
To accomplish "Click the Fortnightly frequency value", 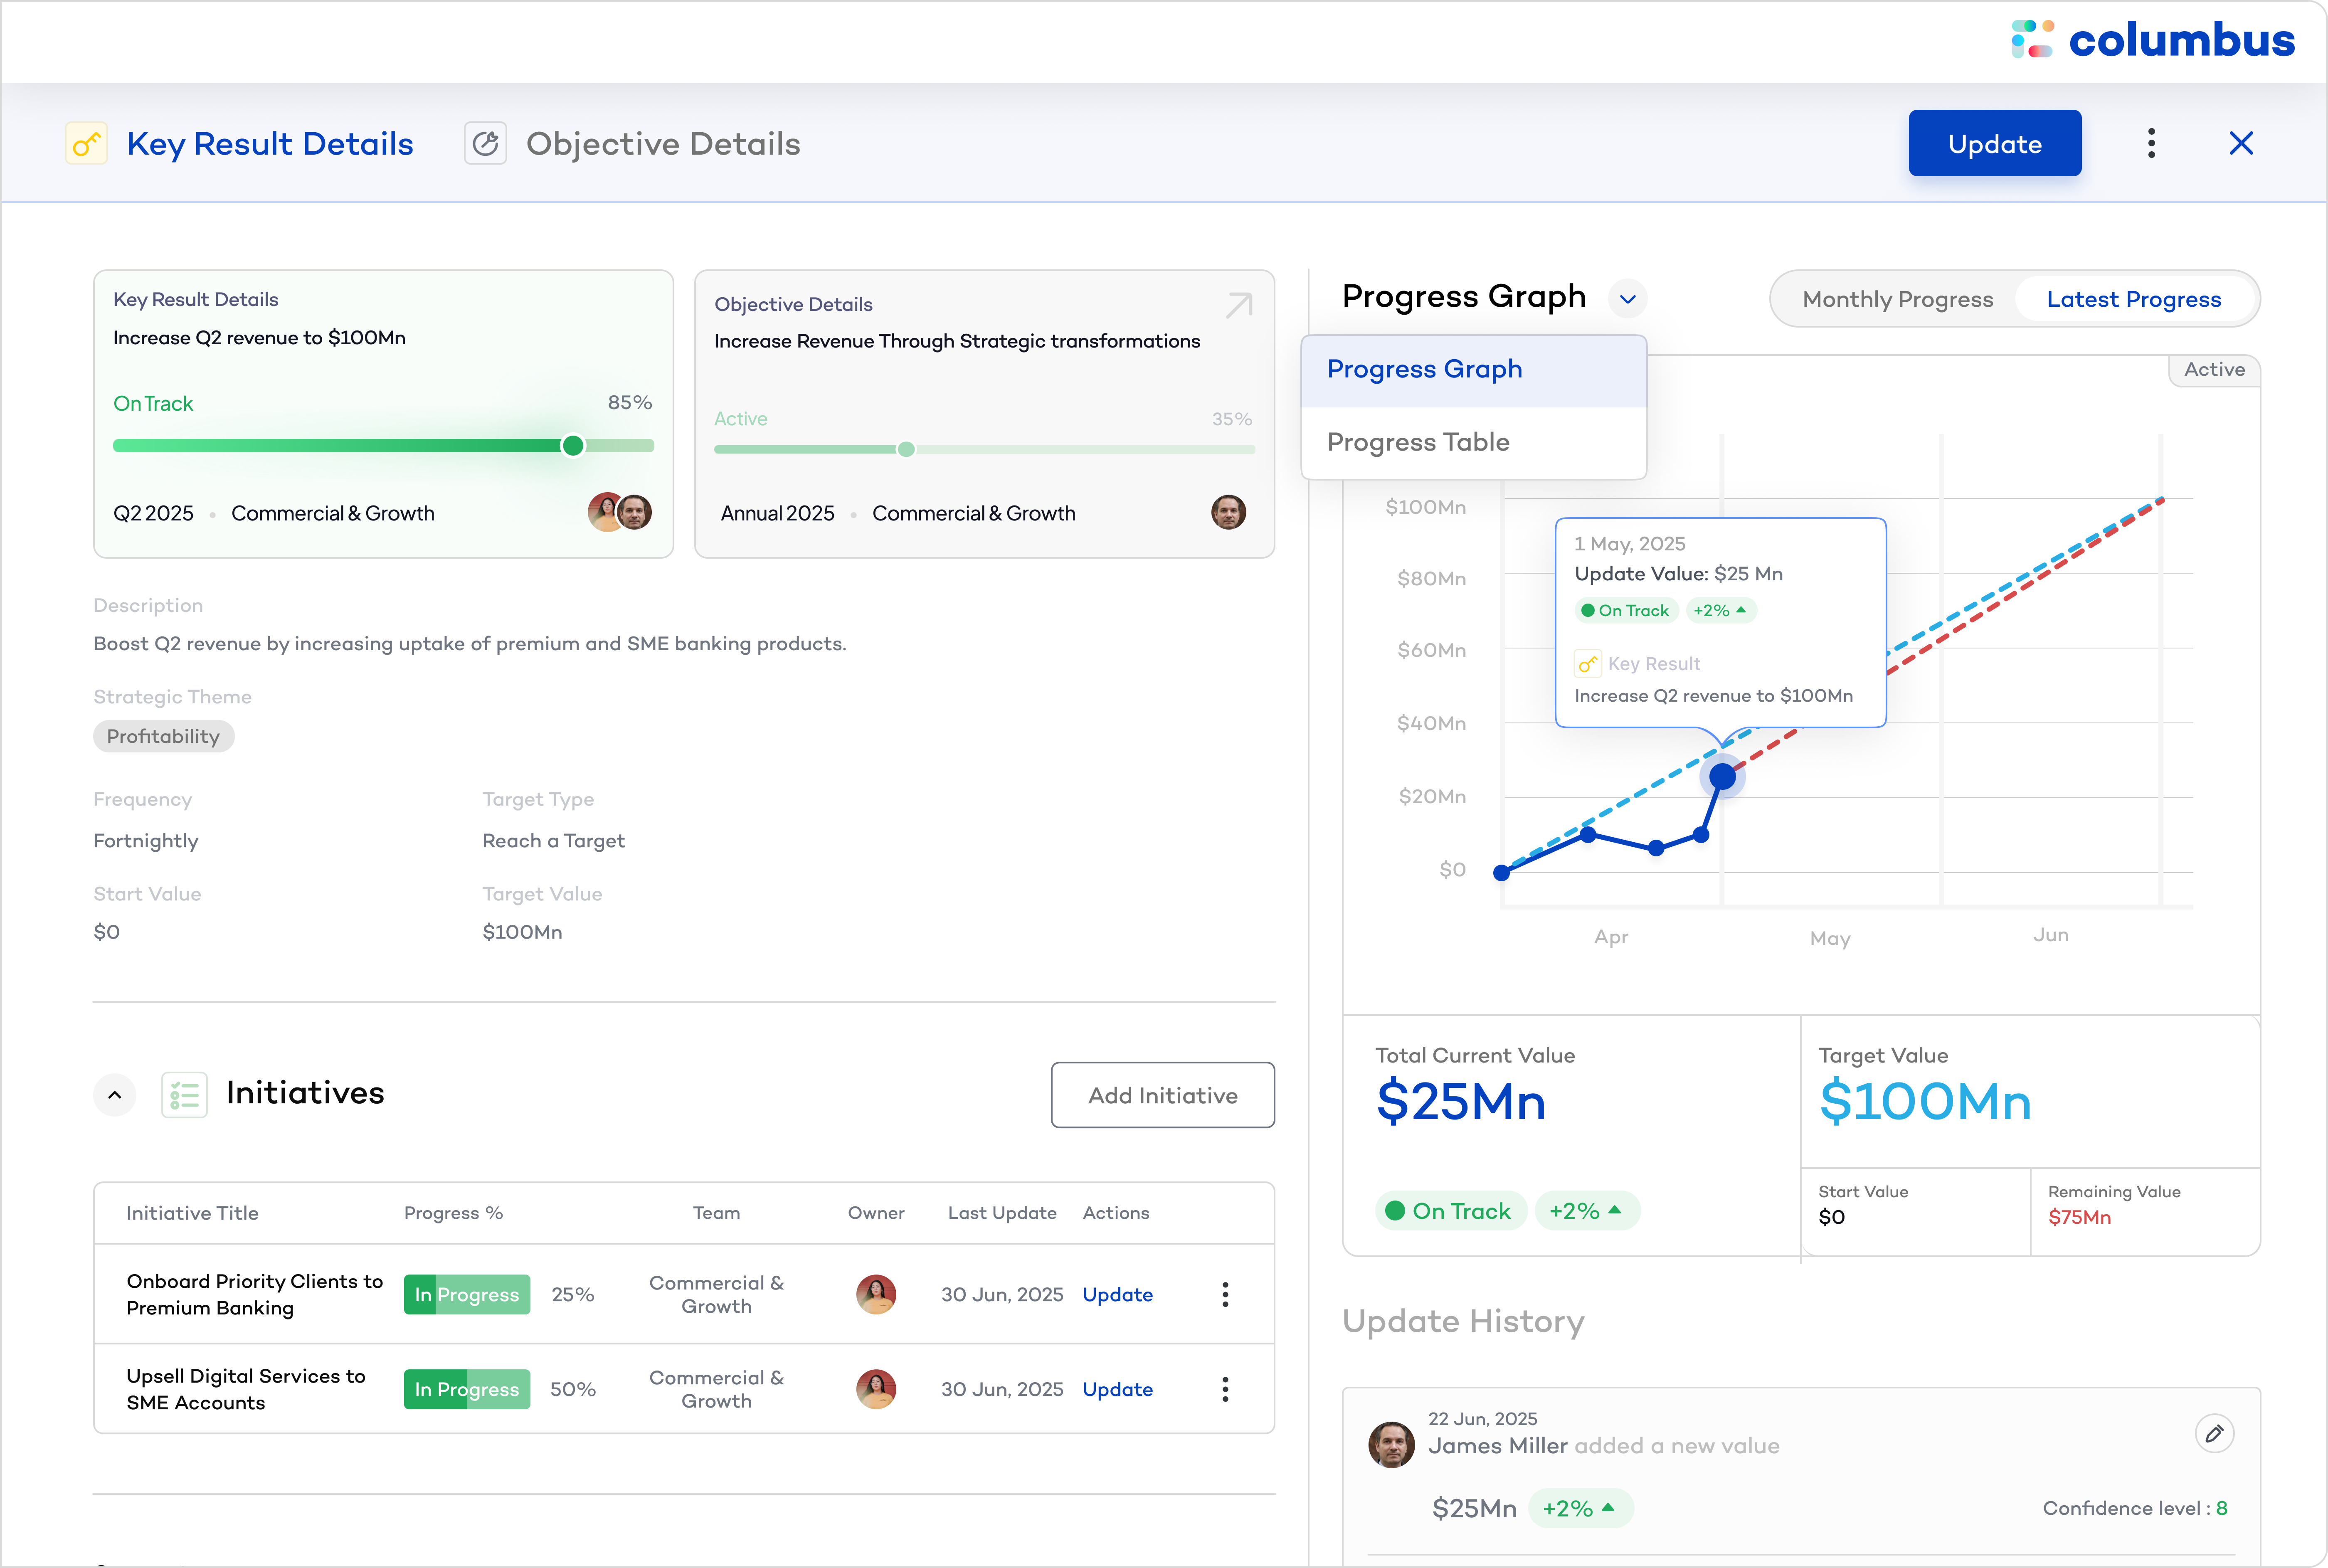I will [x=146, y=841].
